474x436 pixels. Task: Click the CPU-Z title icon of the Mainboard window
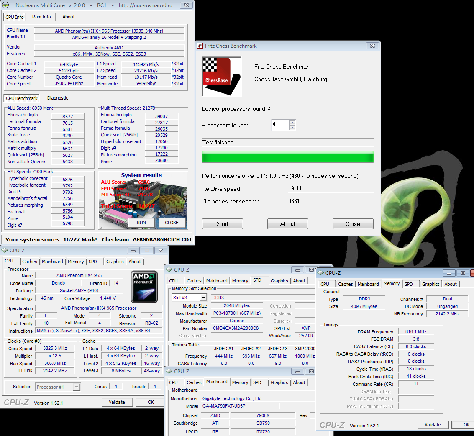(x=169, y=371)
